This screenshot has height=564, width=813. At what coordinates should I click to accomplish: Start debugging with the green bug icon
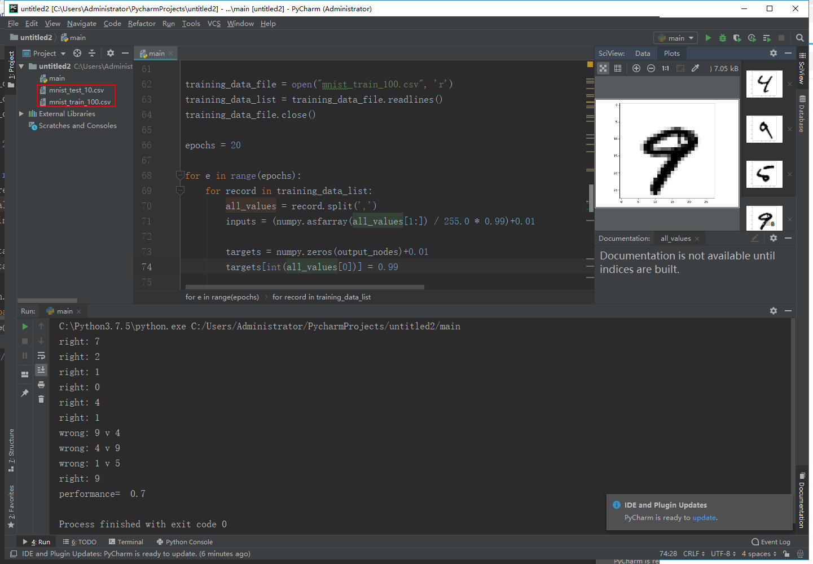(x=723, y=38)
